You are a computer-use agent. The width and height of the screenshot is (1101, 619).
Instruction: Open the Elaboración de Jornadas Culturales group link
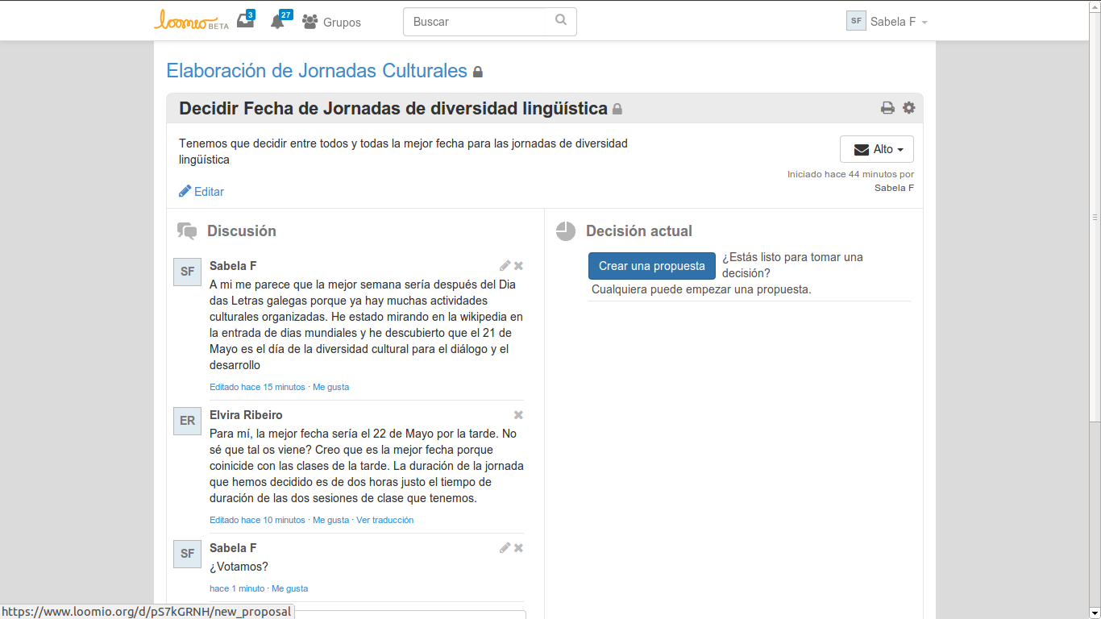point(316,71)
